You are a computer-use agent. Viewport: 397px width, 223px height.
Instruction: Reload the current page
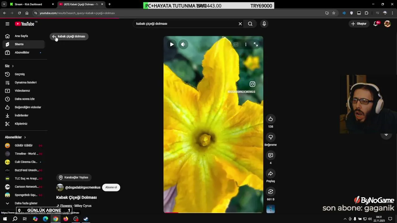click(x=19, y=13)
